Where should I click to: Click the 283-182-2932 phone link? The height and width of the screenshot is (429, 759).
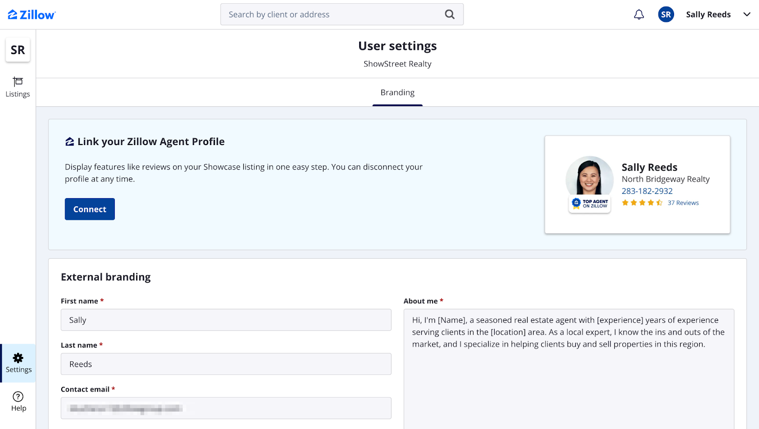(647, 191)
